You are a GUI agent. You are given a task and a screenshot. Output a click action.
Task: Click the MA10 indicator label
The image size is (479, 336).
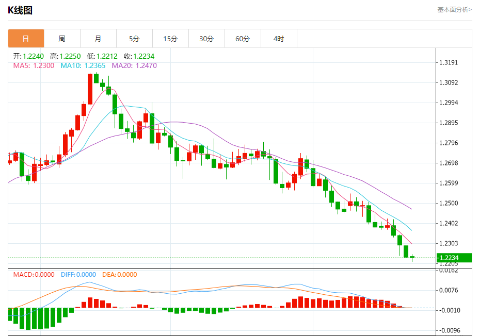pyautogui.click(x=83, y=65)
